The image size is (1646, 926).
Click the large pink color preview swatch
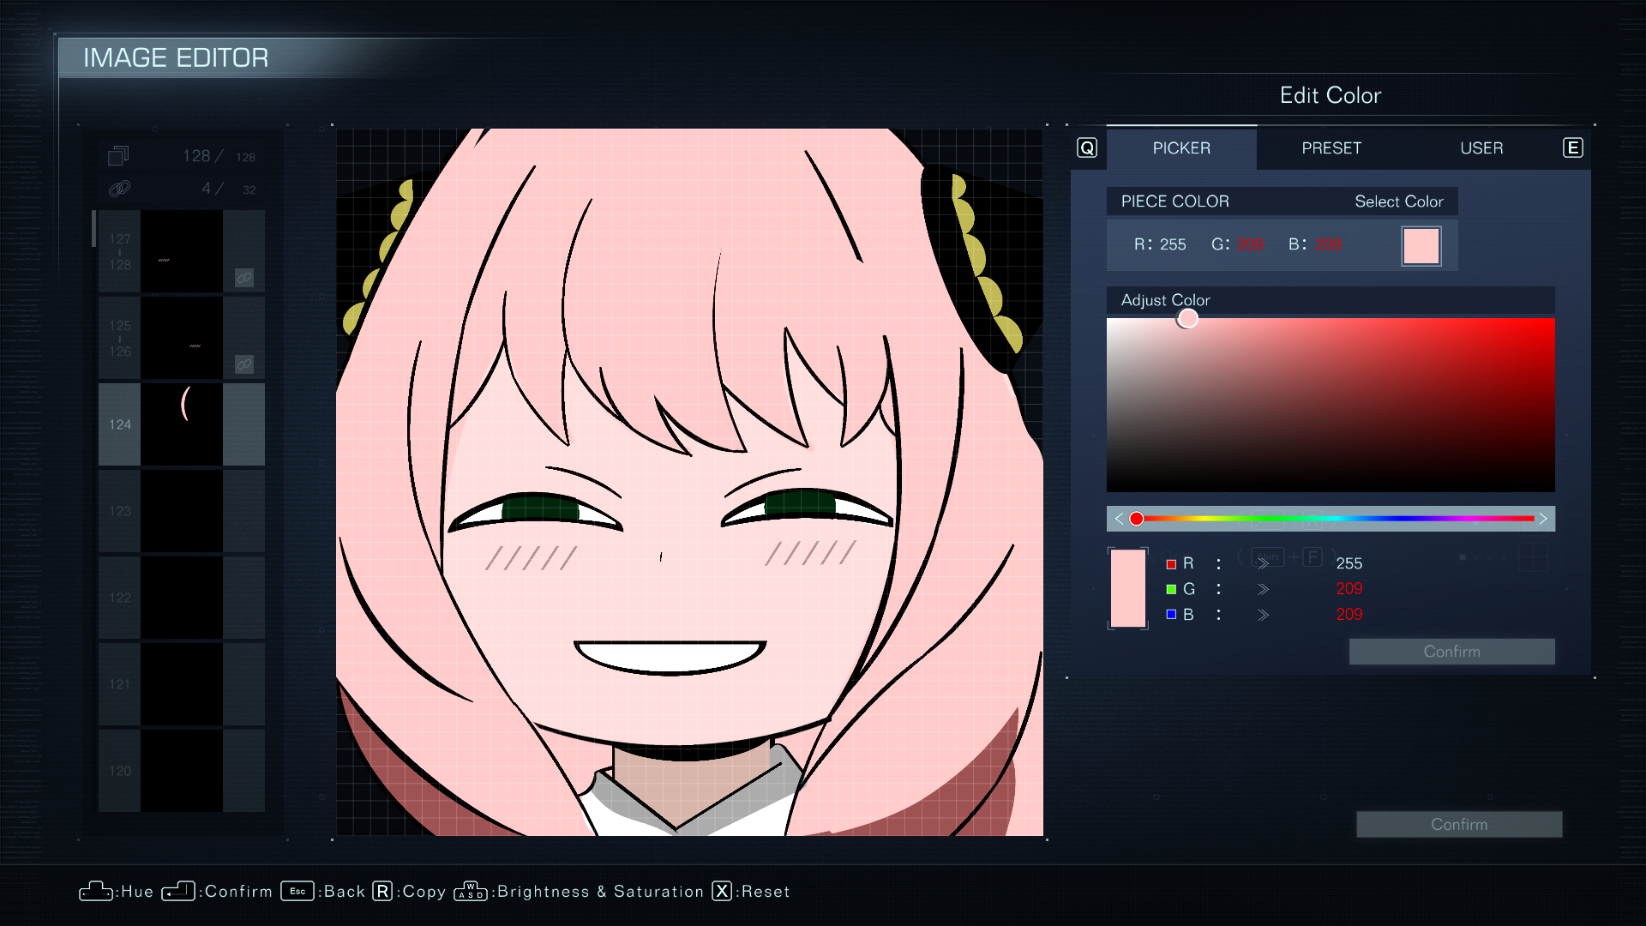click(1127, 588)
